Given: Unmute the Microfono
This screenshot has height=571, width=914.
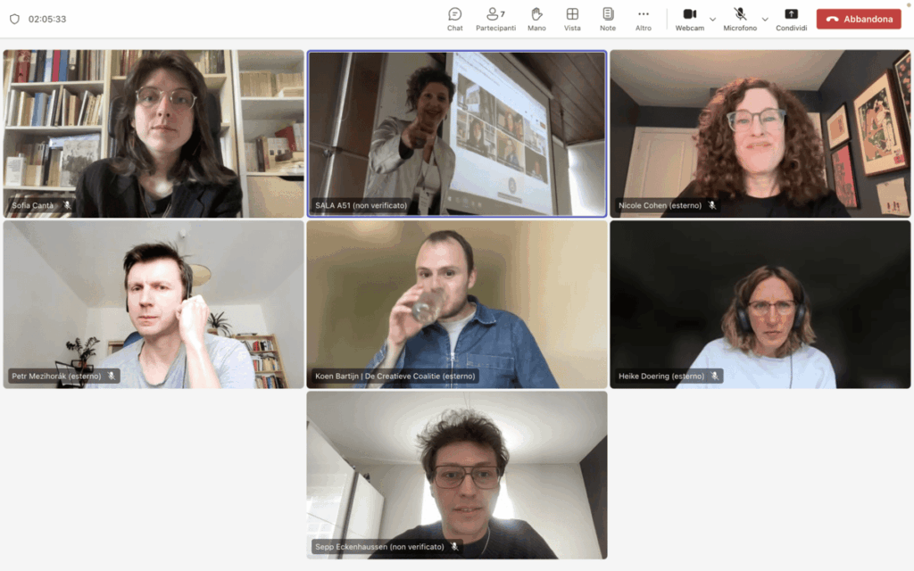Looking at the screenshot, I should click(x=740, y=20).
